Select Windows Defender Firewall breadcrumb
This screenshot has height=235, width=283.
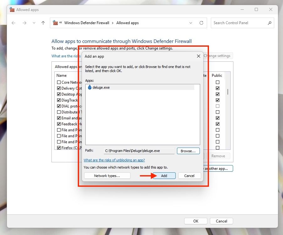[87, 23]
